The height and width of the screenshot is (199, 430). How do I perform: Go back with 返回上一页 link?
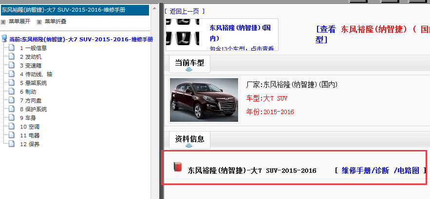(x=185, y=11)
